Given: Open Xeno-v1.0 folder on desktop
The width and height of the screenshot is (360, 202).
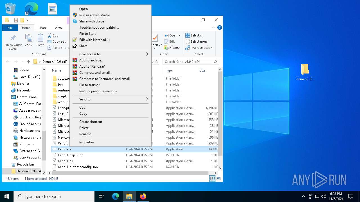Looking at the screenshot, I should (x=305, y=72).
